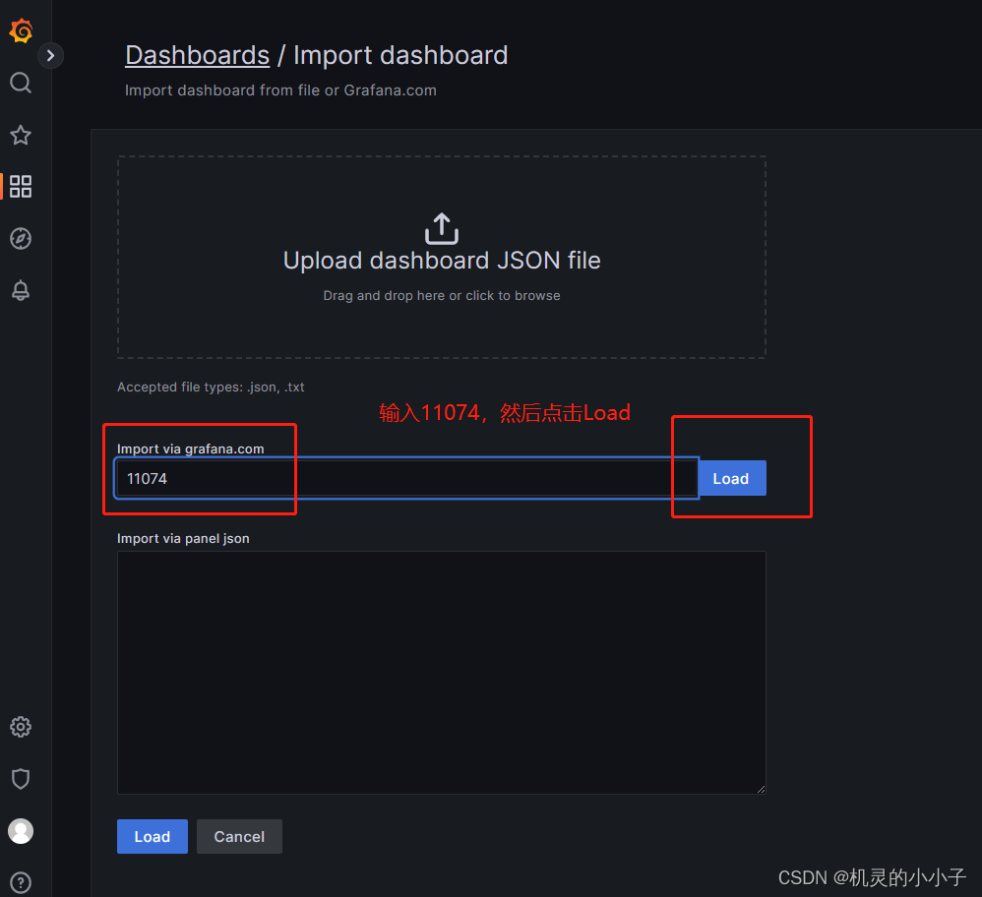Open the Explore compass icon
The image size is (982, 897).
click(x=21, y=238)
